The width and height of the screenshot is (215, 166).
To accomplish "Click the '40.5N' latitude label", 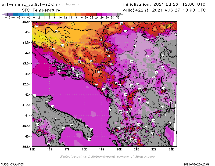I will tap(26, 126).
